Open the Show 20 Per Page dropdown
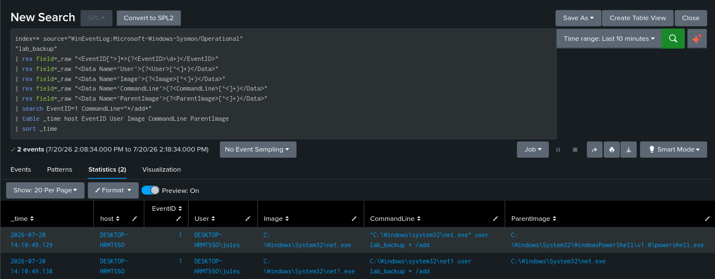 [x=45, y=190]
